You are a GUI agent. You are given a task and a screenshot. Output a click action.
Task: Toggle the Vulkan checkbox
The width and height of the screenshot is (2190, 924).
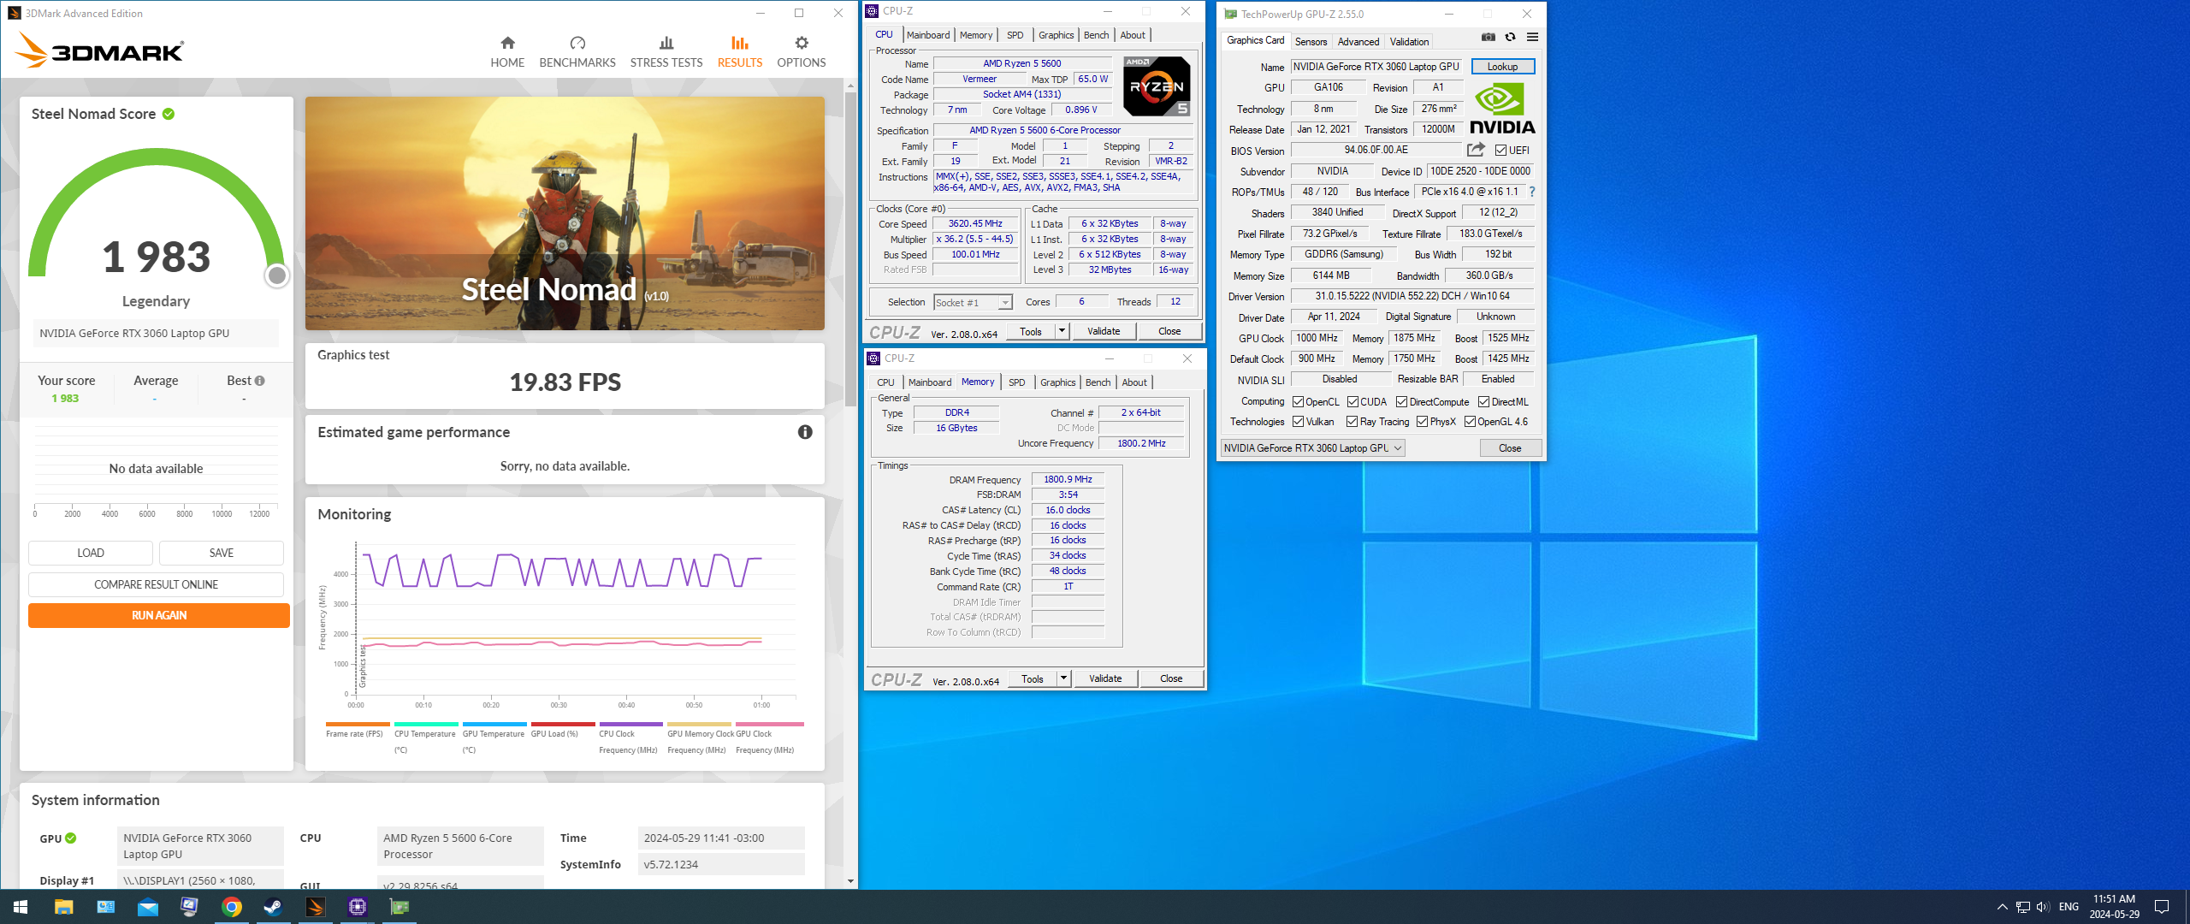(x=1298, y=422)
